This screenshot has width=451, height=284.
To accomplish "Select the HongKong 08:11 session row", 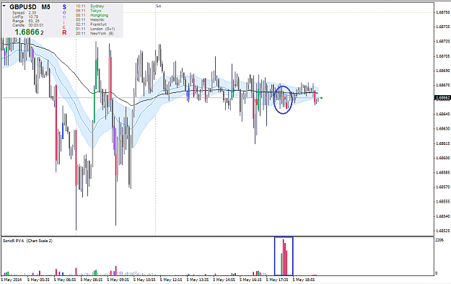I will pyautogui.click(x=92, y=15).
